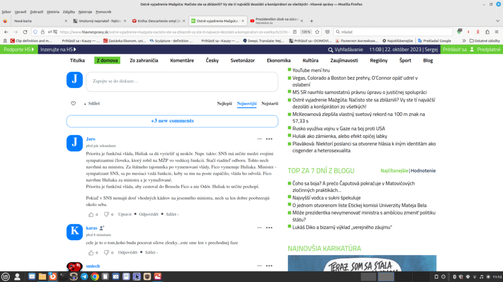Expand Sdílet options under karas's comment
The height and width of the screenshot is (282, 503).
(x=151, y=253)
